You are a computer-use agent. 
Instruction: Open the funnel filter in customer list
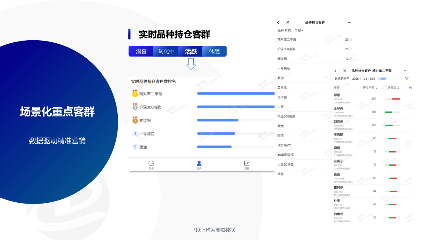407,79
